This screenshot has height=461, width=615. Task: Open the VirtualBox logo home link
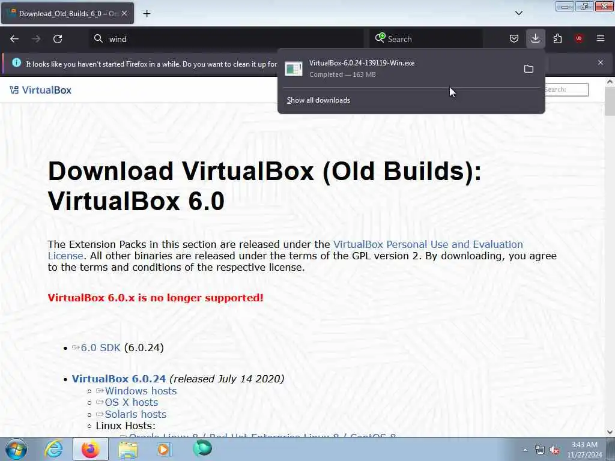[x=40, y=90]
